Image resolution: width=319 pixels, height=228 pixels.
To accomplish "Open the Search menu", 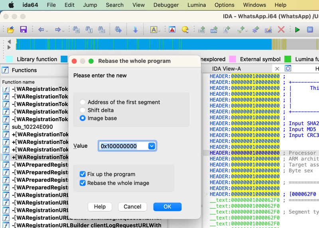I will (x=115, y=5).
